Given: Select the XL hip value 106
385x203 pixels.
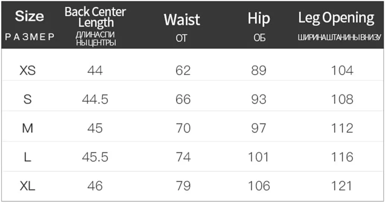Looking at the screenshot, I should point(259,186).
